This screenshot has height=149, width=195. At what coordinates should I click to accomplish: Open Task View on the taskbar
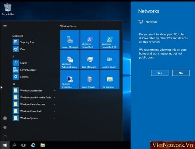23,145
